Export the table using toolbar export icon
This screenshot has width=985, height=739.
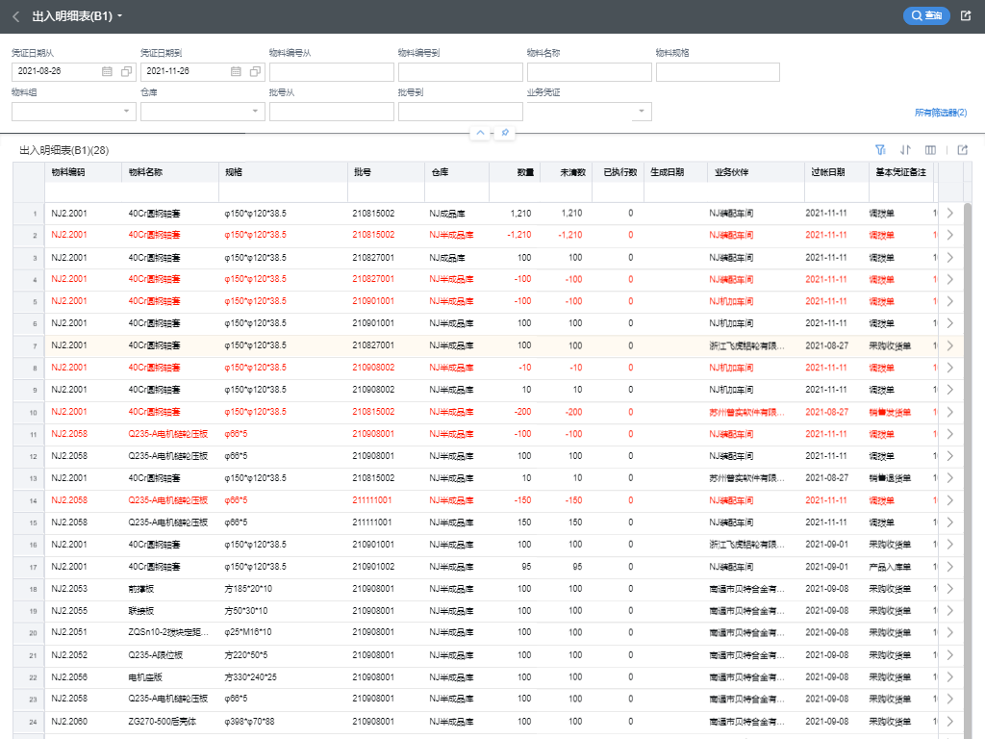962,149
